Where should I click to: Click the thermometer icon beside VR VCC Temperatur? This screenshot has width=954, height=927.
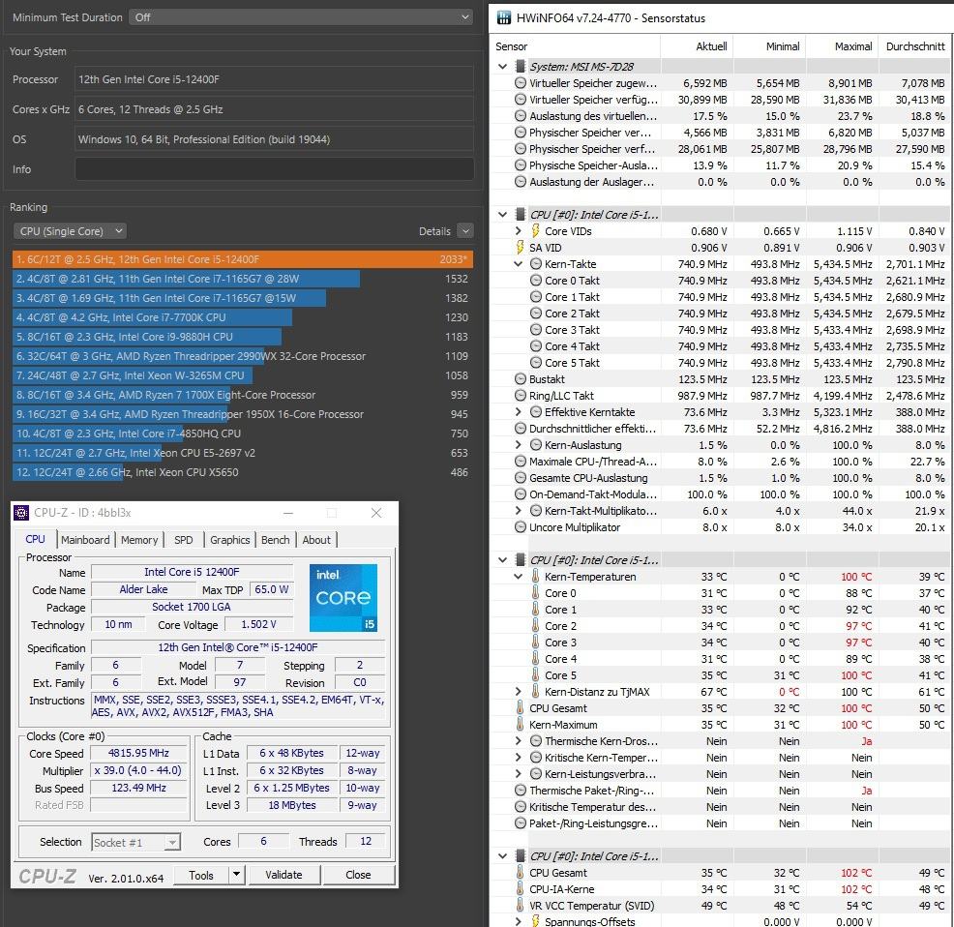tap(521, 905)
